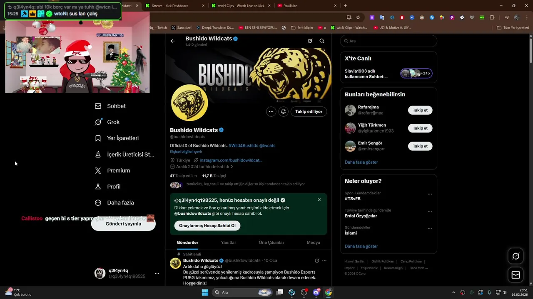Viewport: 533px width, 299px height.
Task: Dismiss the verification promo with X
Action: (319, 200)
